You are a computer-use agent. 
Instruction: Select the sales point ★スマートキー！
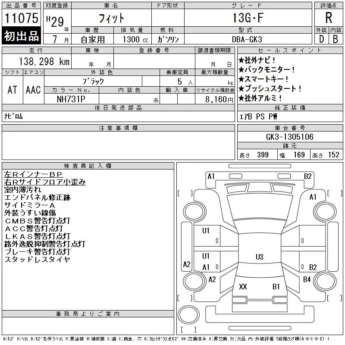click(263, 79)
